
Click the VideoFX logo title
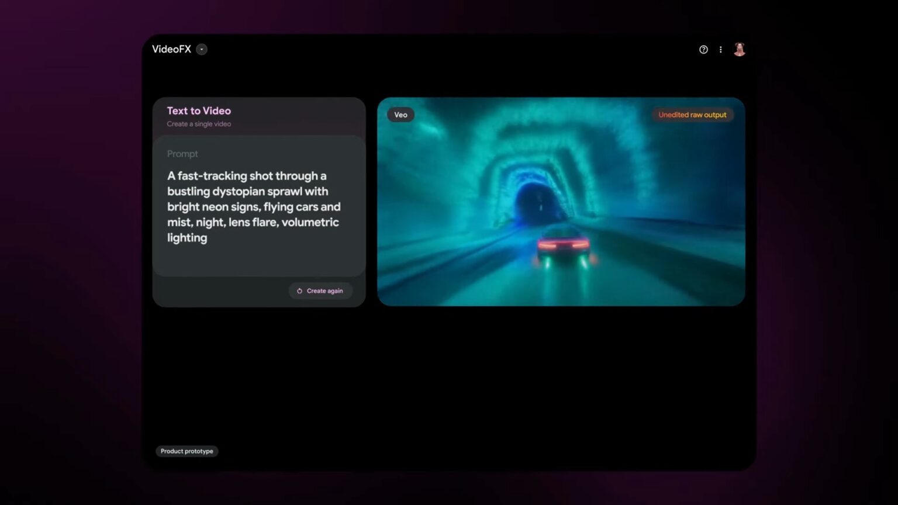coord(171,49)
